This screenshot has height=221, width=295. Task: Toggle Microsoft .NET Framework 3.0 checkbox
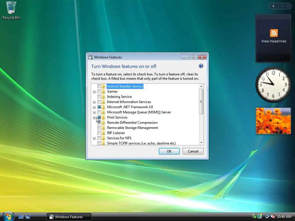coord(99,107)
